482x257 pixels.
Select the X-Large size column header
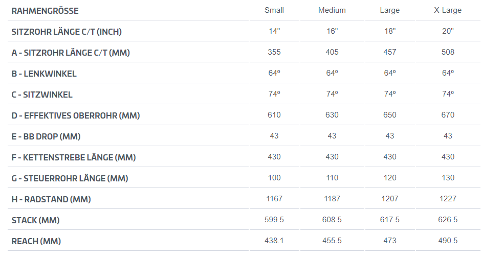pos(448,10)
